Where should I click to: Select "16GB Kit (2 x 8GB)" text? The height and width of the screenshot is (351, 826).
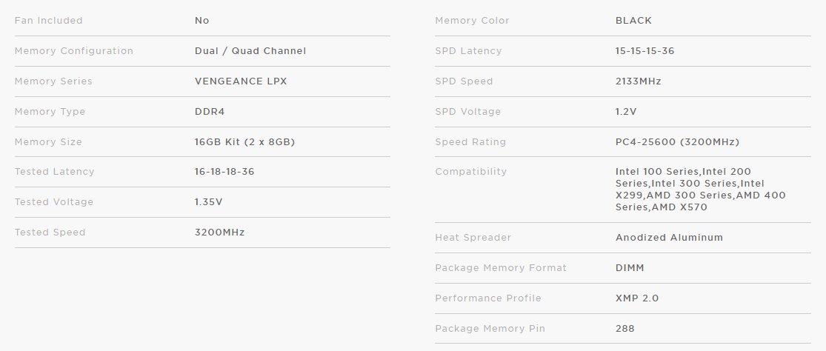(x=244, y=142)
